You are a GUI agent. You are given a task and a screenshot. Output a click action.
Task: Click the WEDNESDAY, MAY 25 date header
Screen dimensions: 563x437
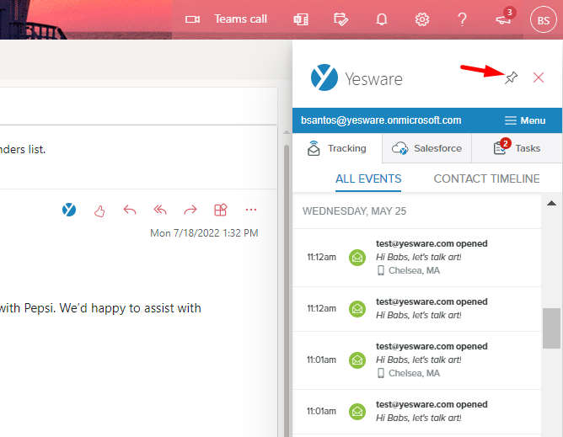354,211
